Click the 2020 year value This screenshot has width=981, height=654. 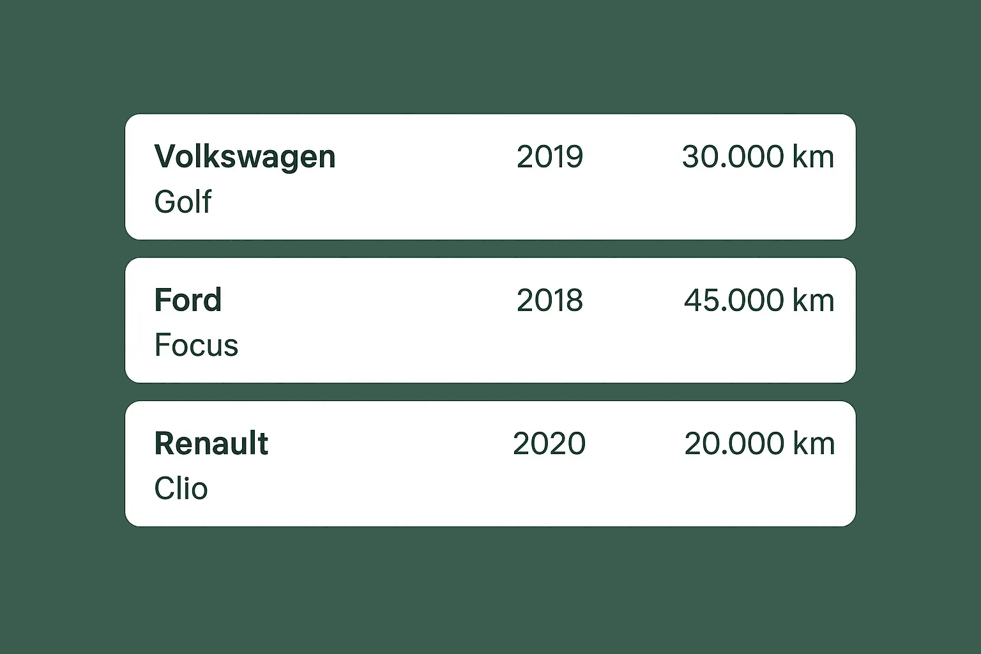click(549, 443)
